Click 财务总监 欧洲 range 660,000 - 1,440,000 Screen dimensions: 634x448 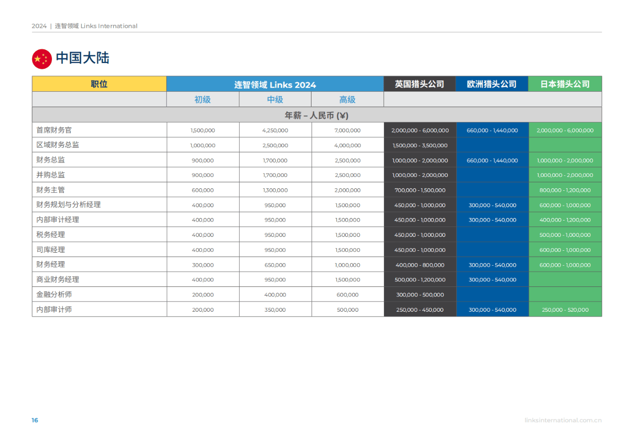point(492,161)
